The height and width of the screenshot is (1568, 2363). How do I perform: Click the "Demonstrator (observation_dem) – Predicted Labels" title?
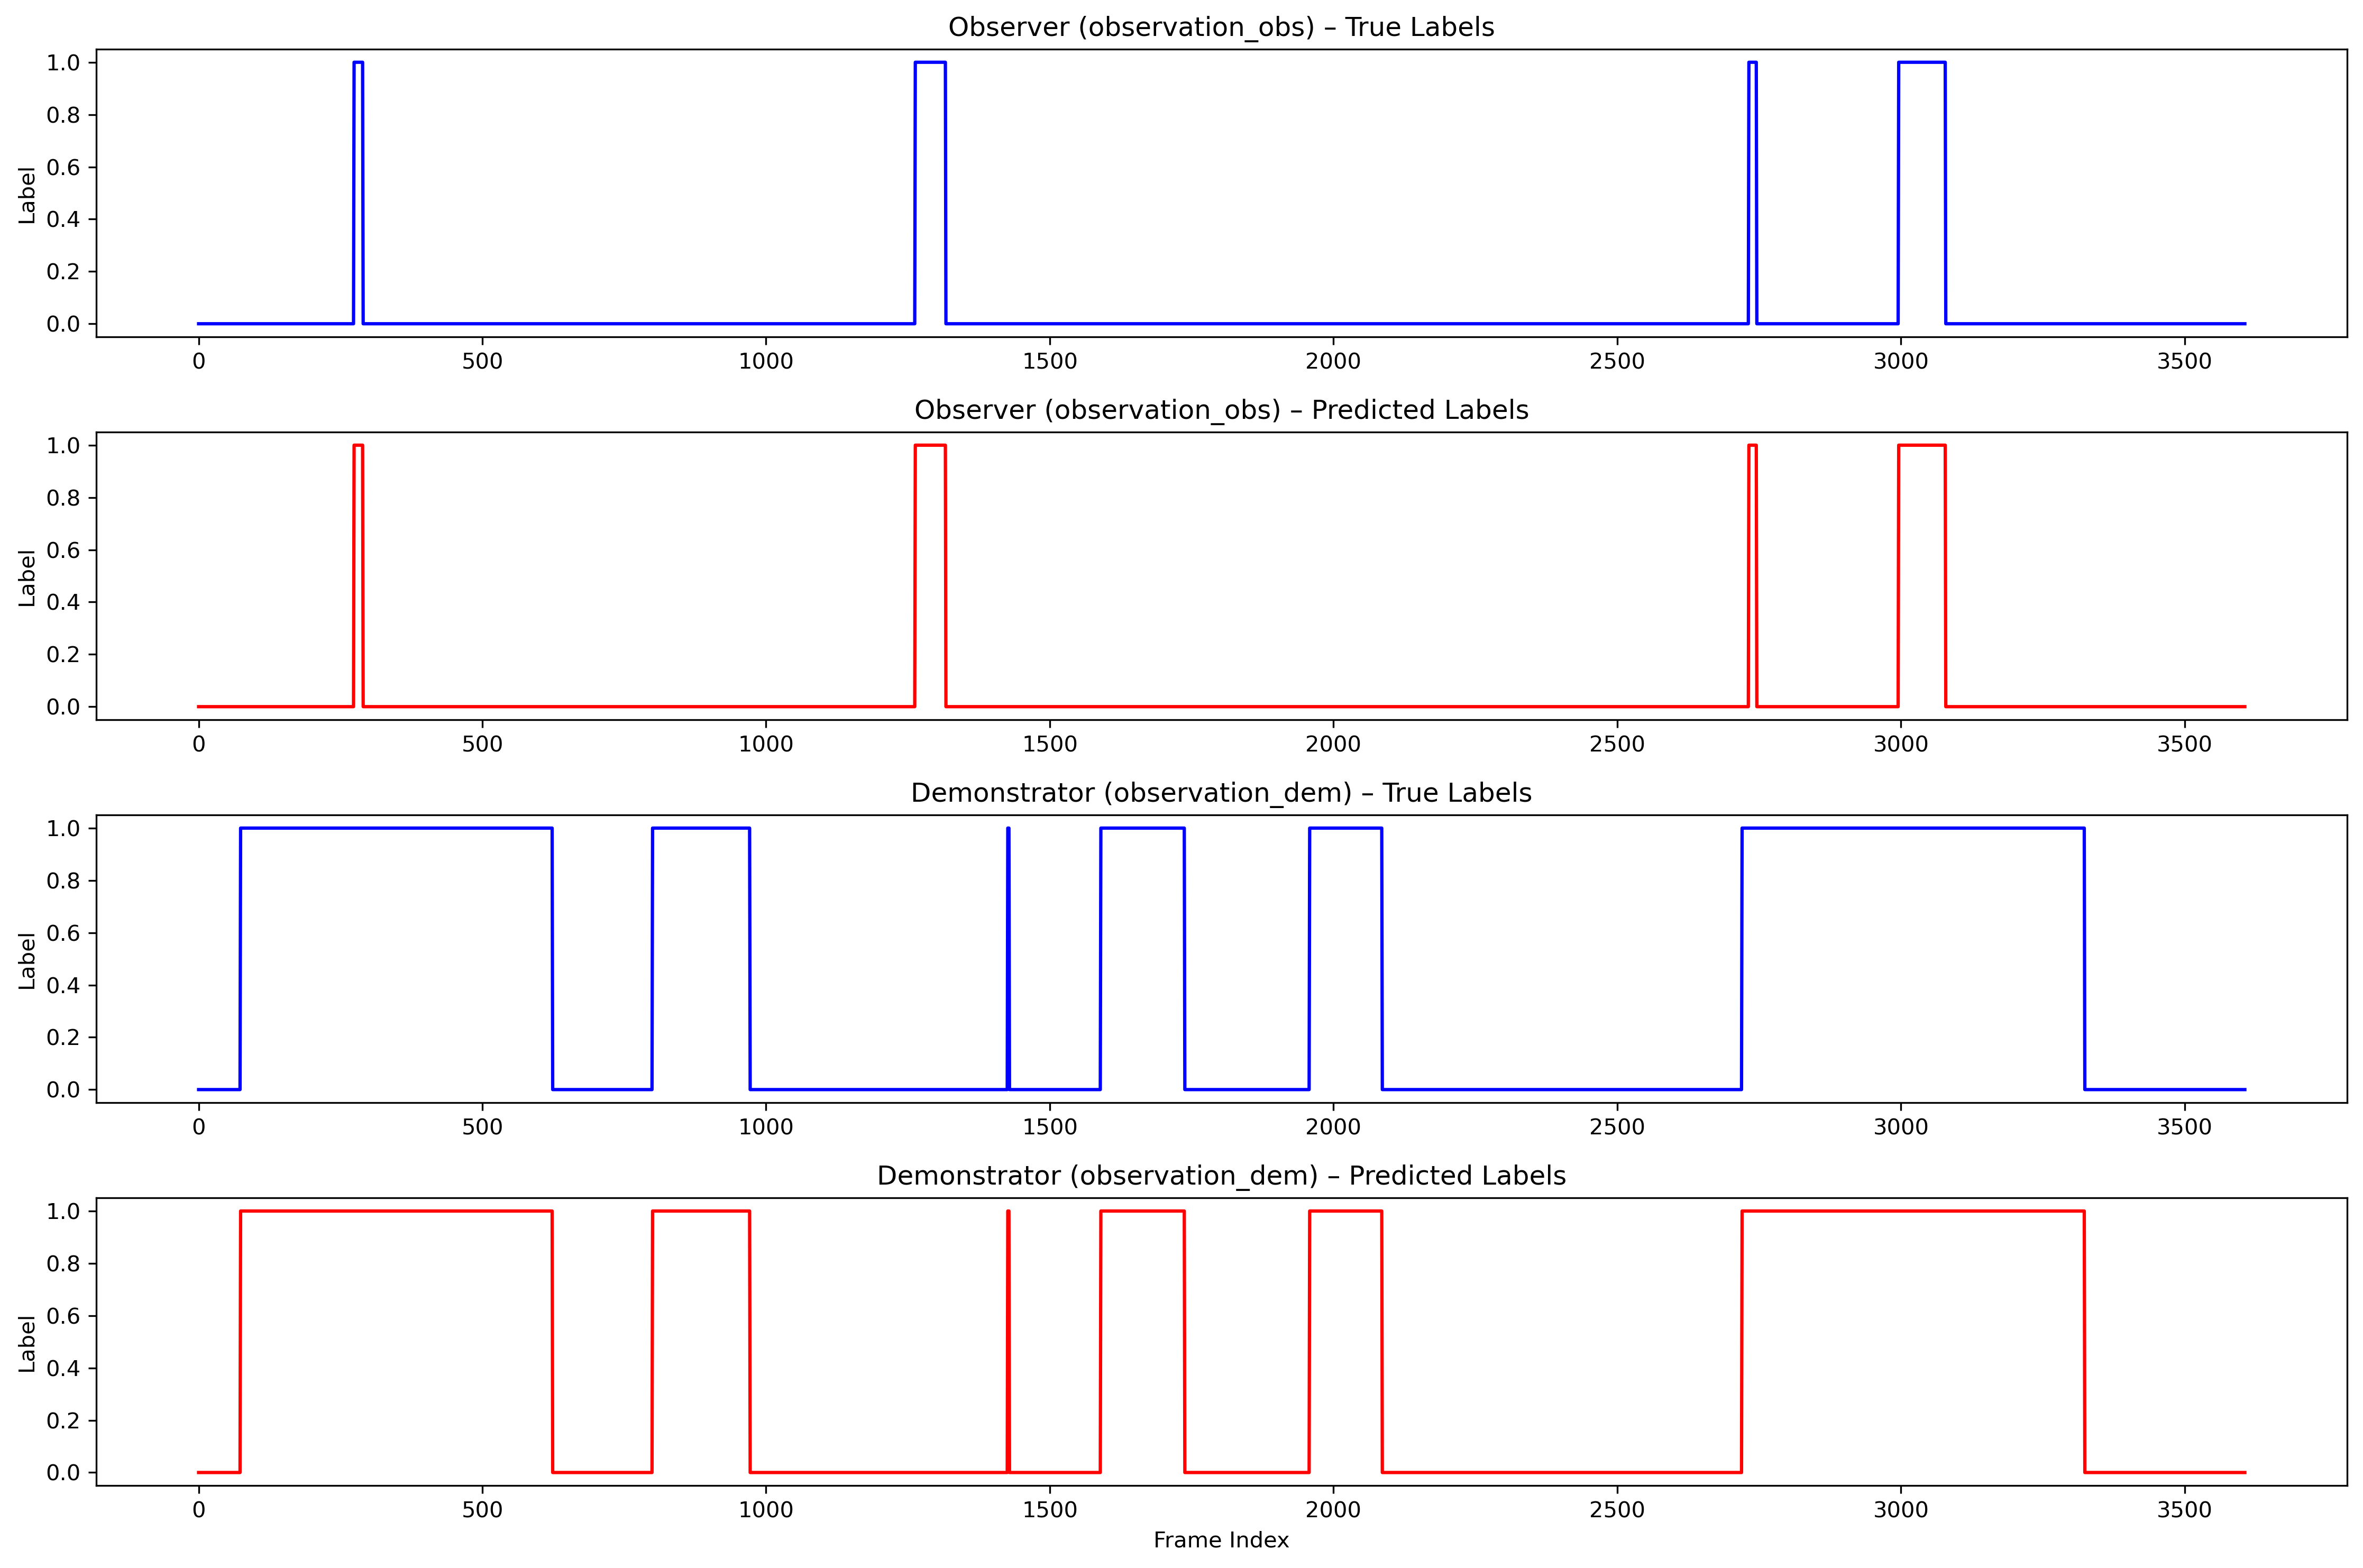click(1221, 1176)
